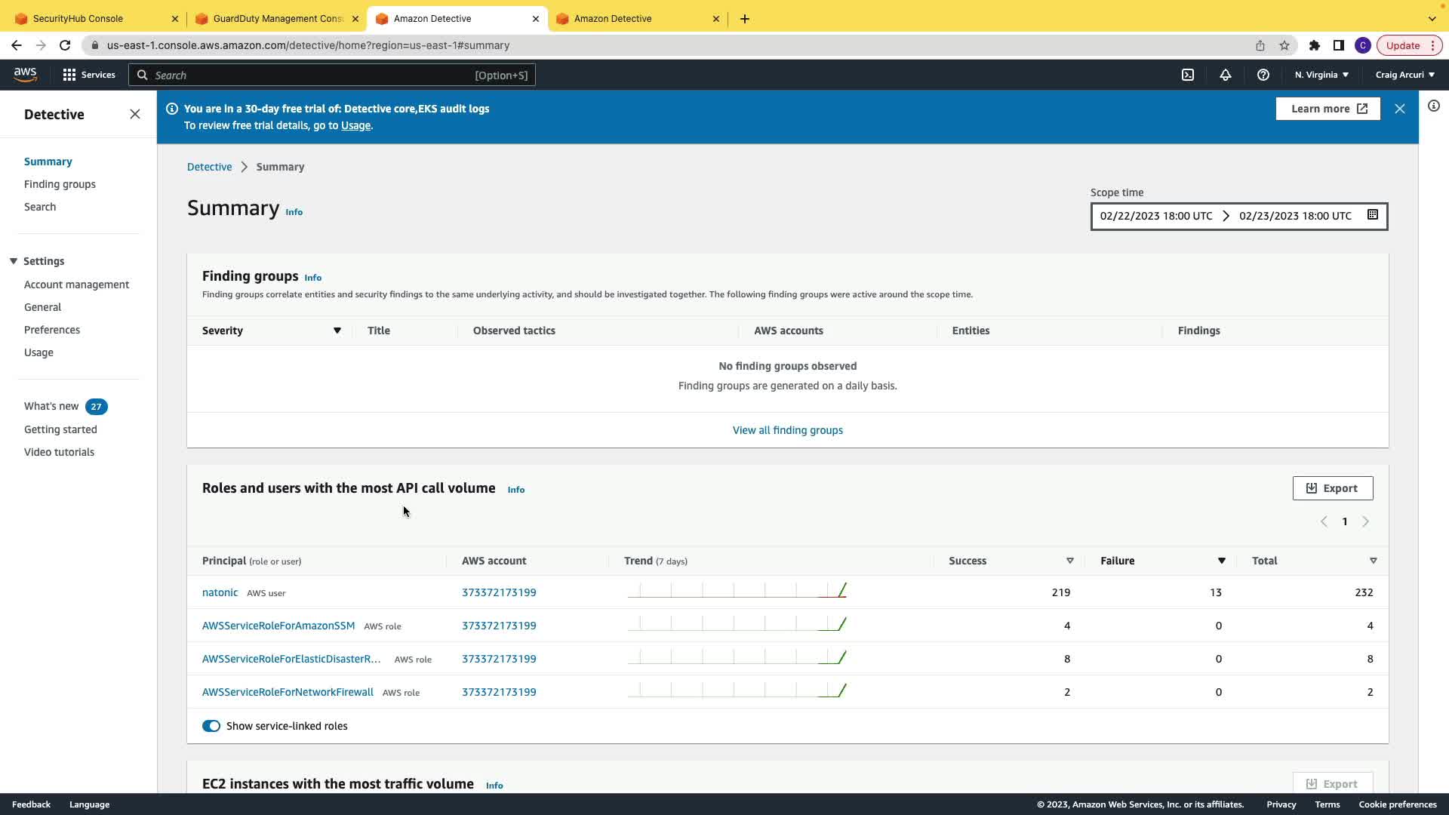Open the help question mark icon
This screenshot has width=1449, height=815.
(x=1263, y=75)
